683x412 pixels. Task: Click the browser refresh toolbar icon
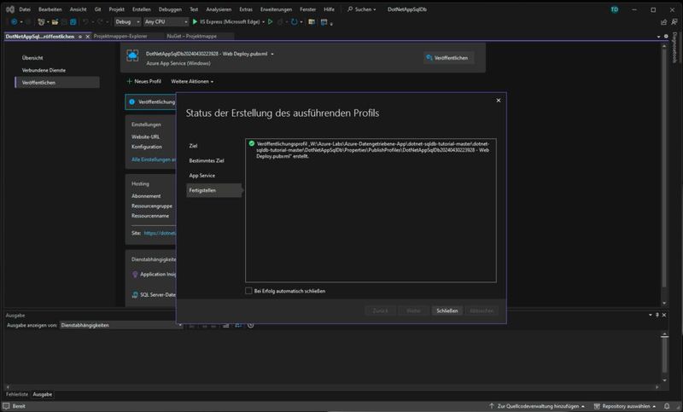[x=294, y=22]
